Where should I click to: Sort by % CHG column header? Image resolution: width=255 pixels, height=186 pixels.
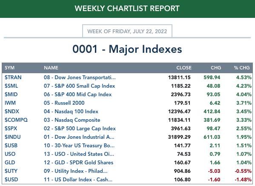pyautogui.click(x=242, y=68)
